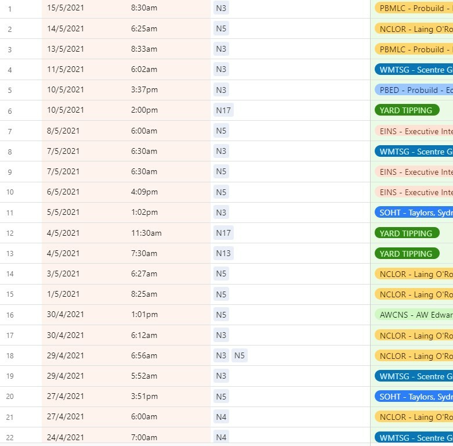Click YARD TIPPING tag in row 12

coord(407,233)
